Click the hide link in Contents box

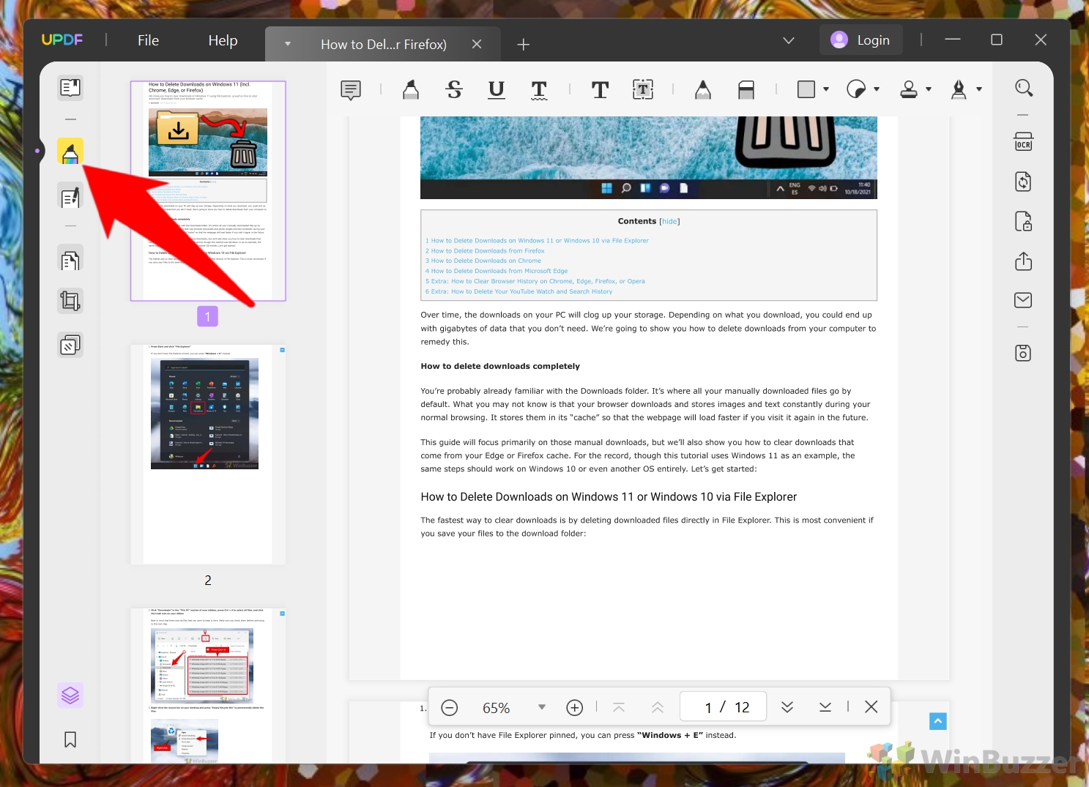click(669, 221)
